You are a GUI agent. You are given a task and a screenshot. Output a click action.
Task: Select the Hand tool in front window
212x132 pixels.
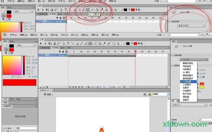point(114,43)
